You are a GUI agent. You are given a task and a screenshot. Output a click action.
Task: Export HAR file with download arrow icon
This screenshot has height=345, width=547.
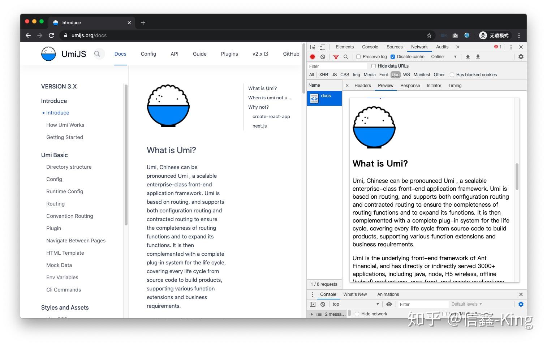click(x=478, y=57)
